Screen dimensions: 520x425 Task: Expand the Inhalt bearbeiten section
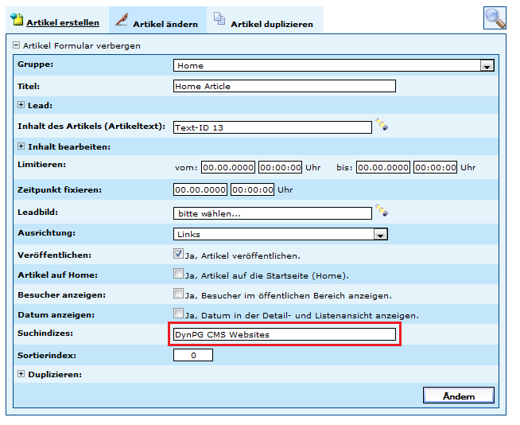click(x=21, y=146)
